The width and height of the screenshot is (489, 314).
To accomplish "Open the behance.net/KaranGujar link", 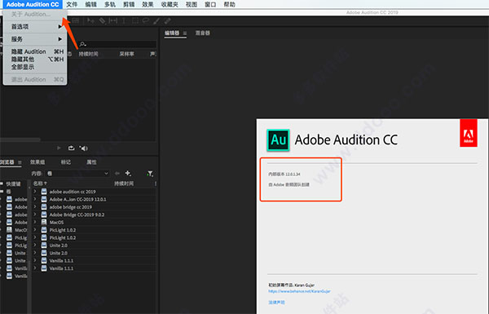I will [x=299, y=291].
